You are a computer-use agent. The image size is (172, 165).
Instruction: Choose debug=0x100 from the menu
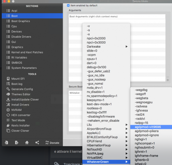click(x=106, y=67)
